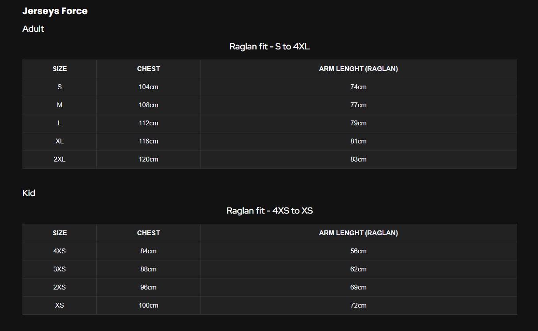The width and height of the screenshot is (538, 331).
Task: Click the 100cm chest value
Action: point(148,305)
